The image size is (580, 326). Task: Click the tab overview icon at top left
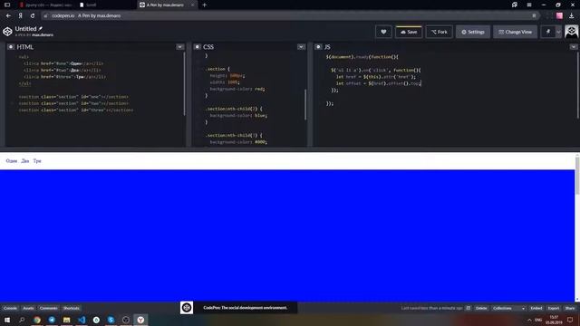(7, 5)
